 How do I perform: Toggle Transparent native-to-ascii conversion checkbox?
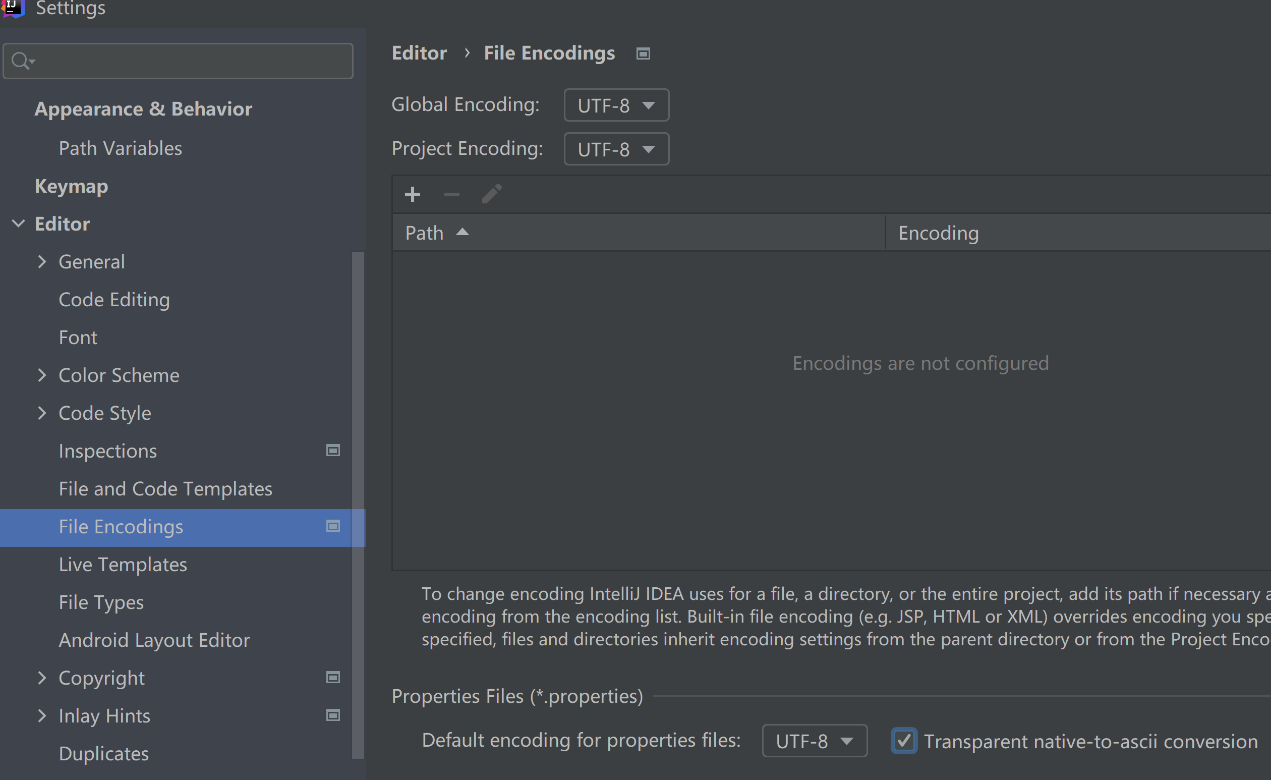pyautogui.click(x=904, y=741)
